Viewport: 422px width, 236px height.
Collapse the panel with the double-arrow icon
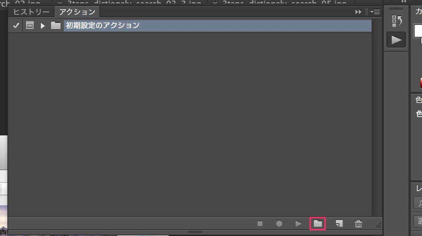point(359,12)
